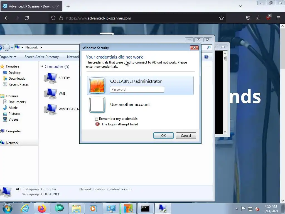Collapse the Computer (5) group
285x214 pixels.
[x=42, y=67]
